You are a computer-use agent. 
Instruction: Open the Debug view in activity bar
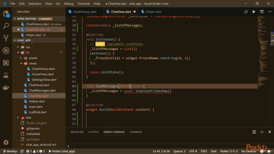[6, 50]
